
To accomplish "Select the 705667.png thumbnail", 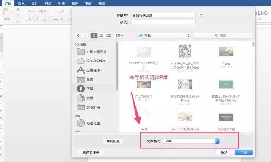I will pos(226,117).
